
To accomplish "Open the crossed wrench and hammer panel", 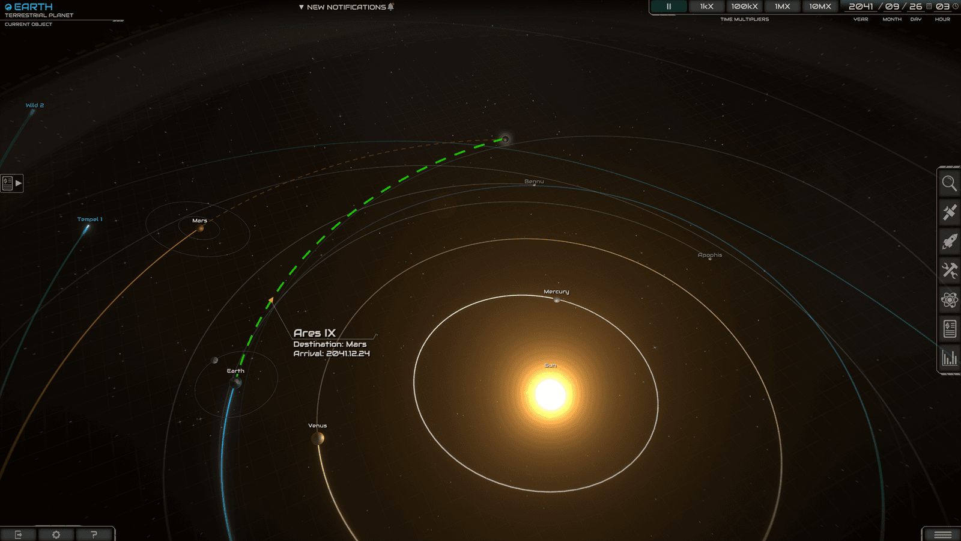I will (x=949, y=270).
